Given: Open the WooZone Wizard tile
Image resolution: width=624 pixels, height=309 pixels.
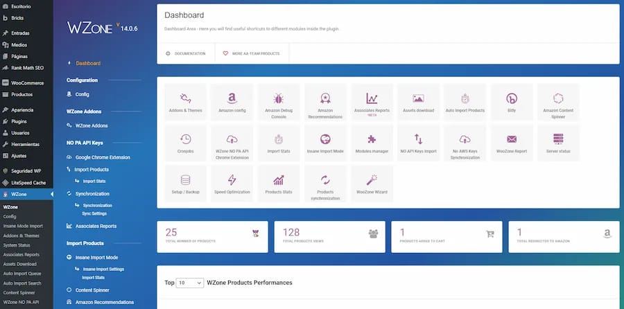Looking at the screenshot, I should [372, 184].
